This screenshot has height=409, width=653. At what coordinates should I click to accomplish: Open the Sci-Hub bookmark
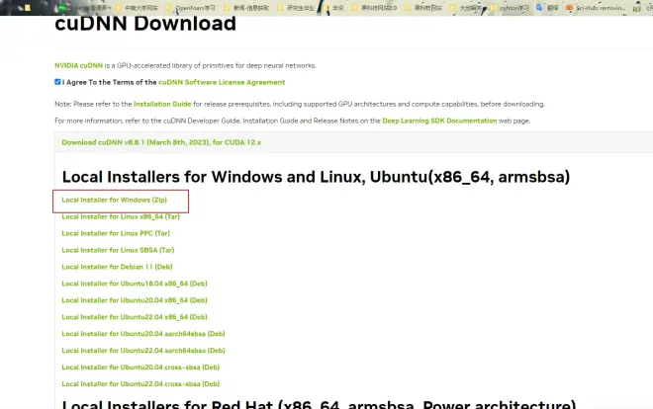(596, 8)
